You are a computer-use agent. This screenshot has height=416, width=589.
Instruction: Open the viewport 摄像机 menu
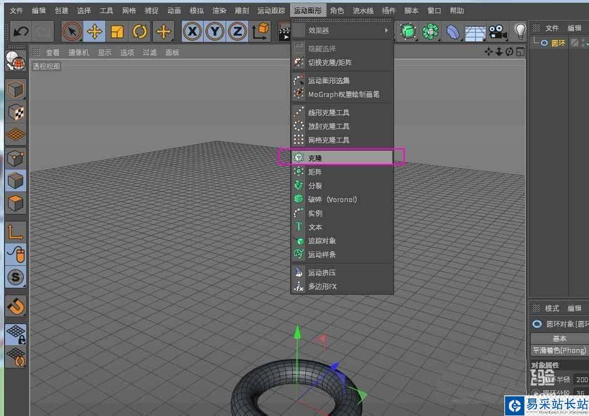[78, 53]
